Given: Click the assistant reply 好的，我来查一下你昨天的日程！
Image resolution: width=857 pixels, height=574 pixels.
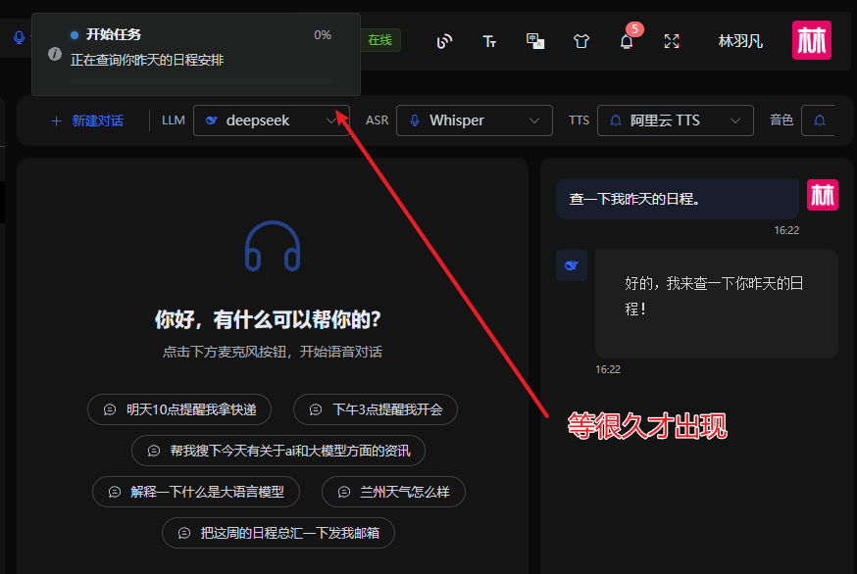Looking at the screenshot, I should pyautogui.click(x=717, y=304).
